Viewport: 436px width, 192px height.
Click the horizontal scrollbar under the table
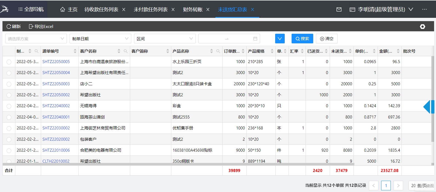(x=178, y=164)
